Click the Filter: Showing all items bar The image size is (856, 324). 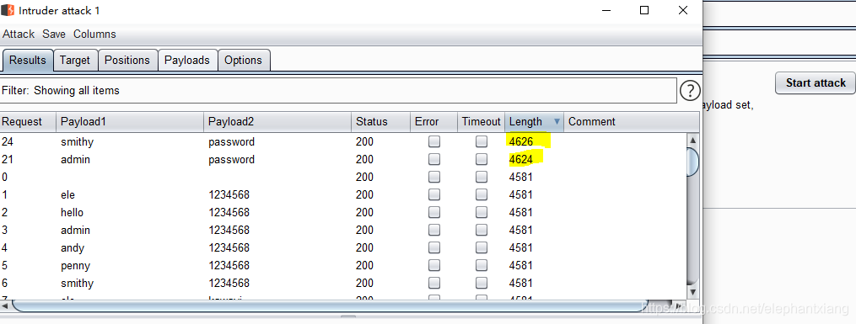(338, 90)
